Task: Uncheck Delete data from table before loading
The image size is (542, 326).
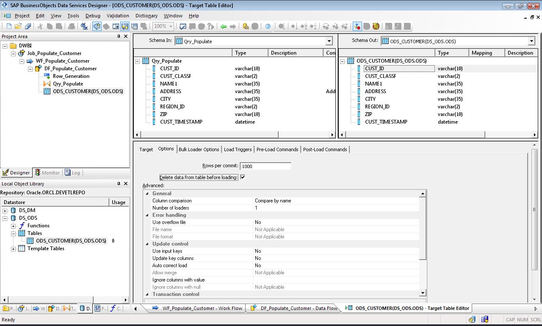Action: point(243,177)
